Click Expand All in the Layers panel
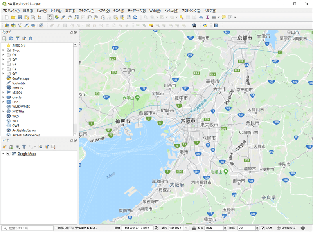This screenshot has height=232, width=313. pyautogui.click(x=40, y=147)
